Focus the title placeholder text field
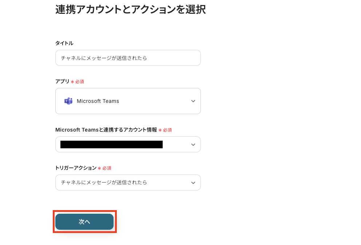The height and width of the screenshot is (245, 361). coord(128,58)
